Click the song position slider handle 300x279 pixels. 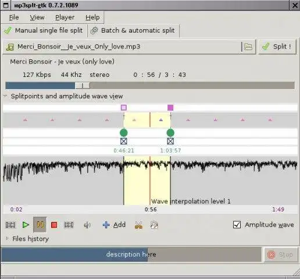pyautogui.click(x=83, y=86)
